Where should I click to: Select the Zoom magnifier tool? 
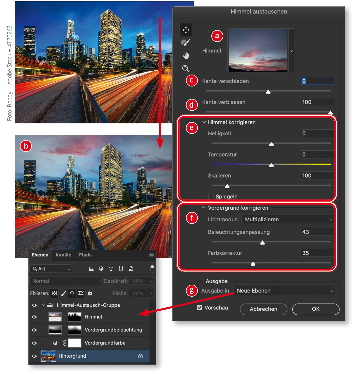point(186,68)
